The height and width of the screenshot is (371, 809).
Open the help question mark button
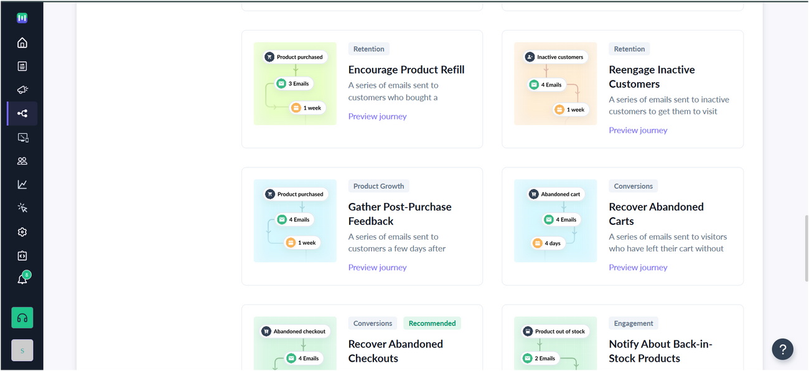783,349
